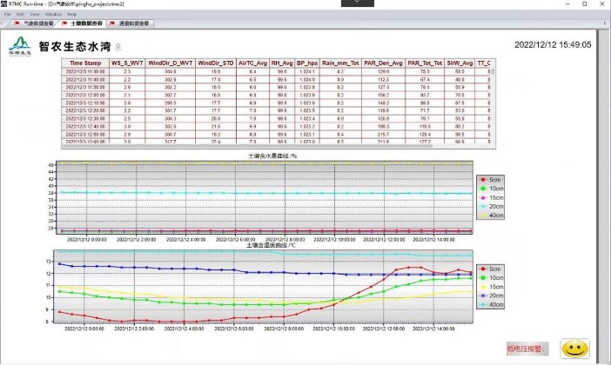
Task: Click the red flag on 气象数据查看 tab
Action: coord(17,23)
